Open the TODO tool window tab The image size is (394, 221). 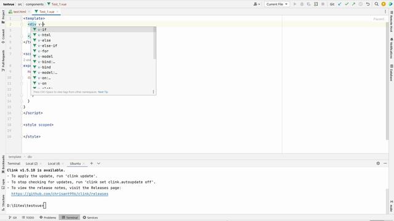click(x=28, y=217)
